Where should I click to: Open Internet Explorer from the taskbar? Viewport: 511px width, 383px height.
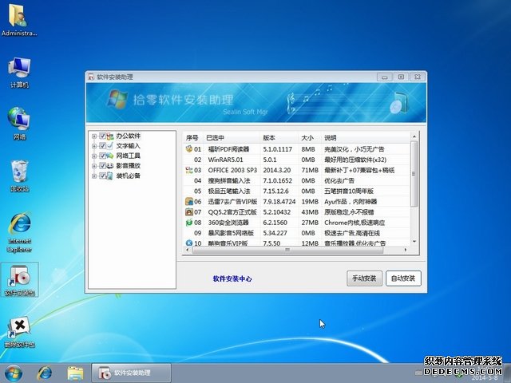[x=45, y=373]
